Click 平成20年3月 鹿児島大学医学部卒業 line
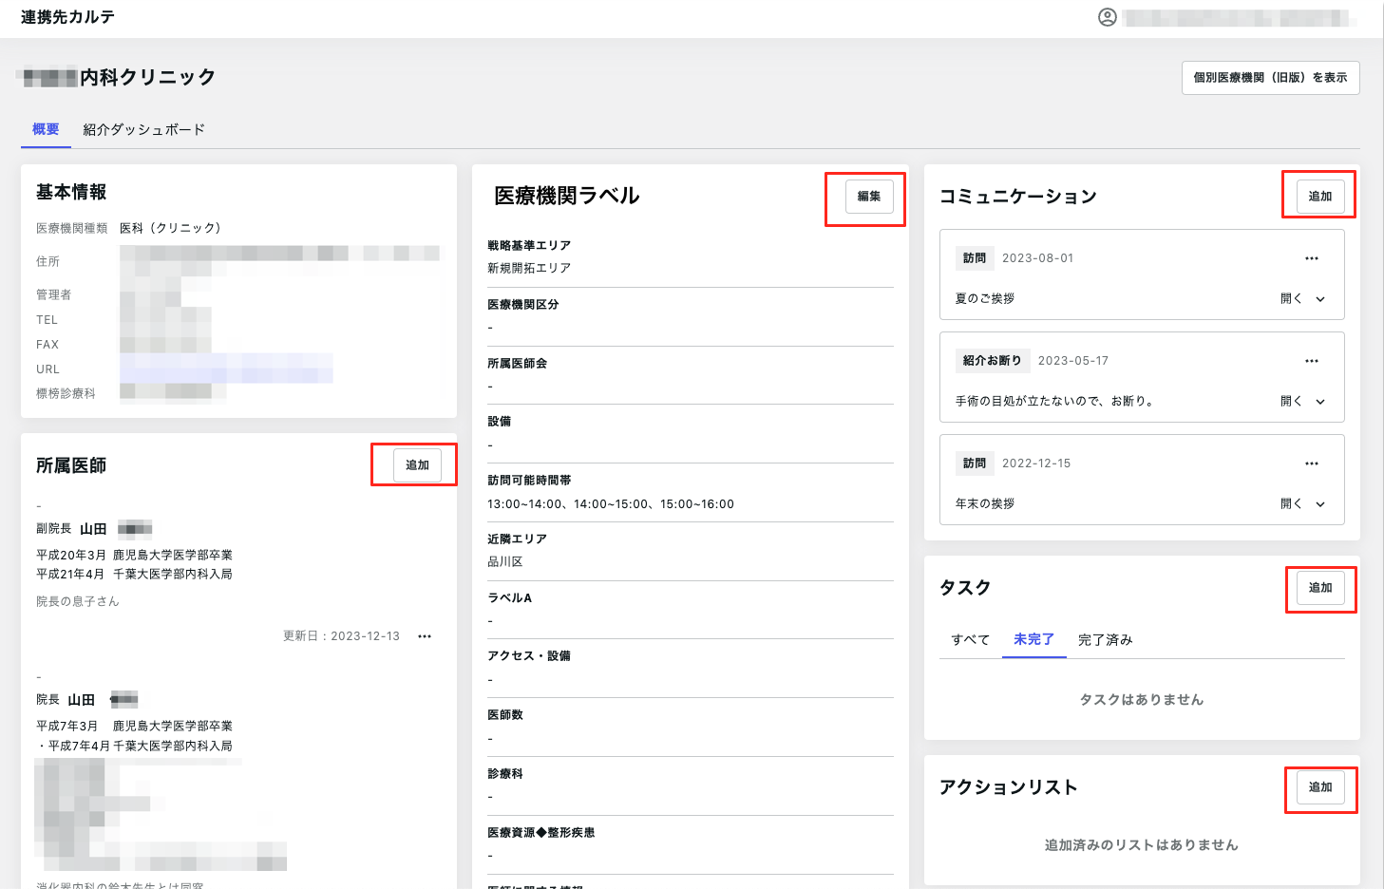 click(x=134, y=555)
